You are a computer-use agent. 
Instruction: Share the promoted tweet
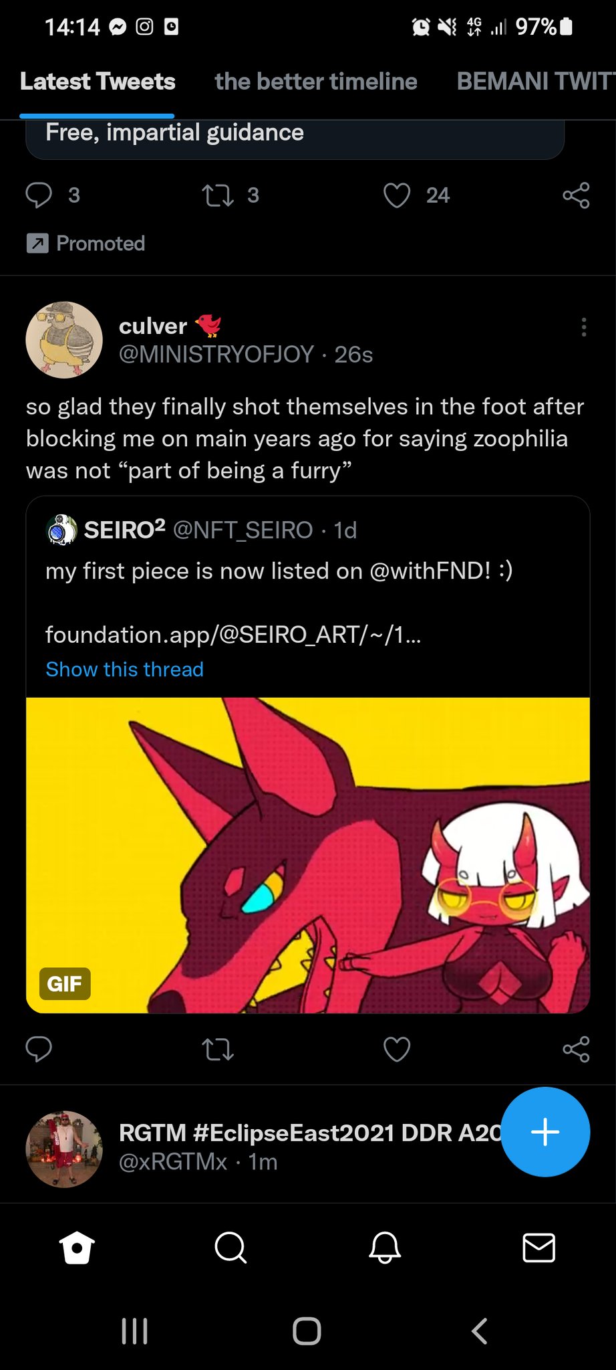(576, 195)
